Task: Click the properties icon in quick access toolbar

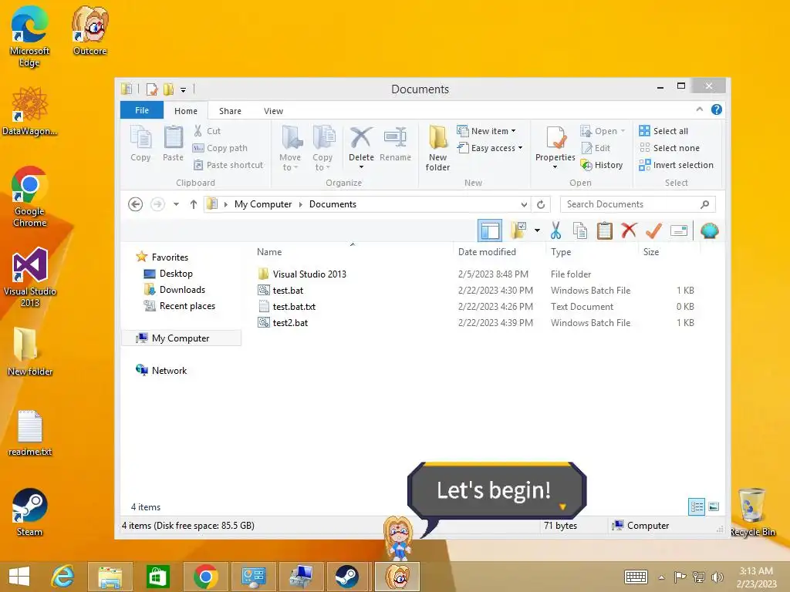Action: point(152,89)
